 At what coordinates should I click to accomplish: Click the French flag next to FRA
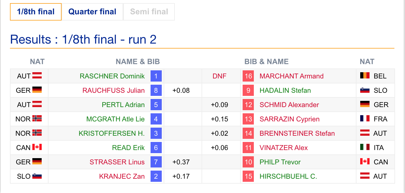point(365,119)
